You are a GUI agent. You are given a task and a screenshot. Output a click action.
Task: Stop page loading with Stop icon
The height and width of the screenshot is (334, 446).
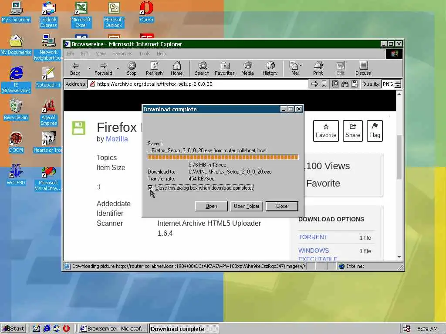coord(132,68)
